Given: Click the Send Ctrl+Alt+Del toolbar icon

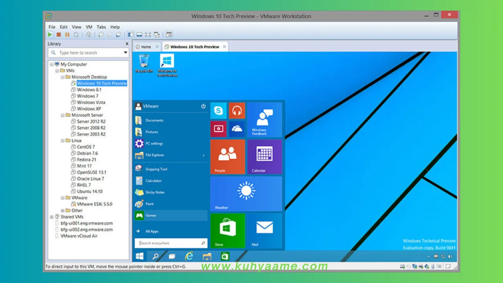Looking at the screenshot, I should [88, 35].
